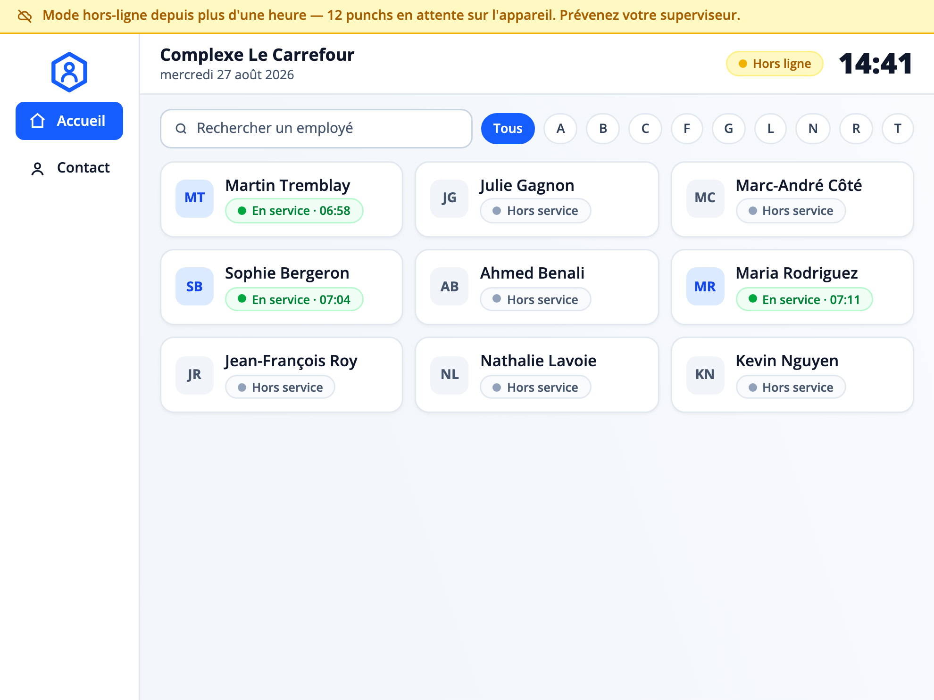Filter employees by letter R
934x700 pixels.
pos(856,129)
